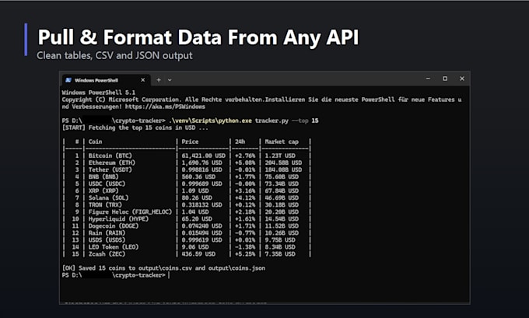529x318 pixels.
Task: Click subtitle Clean tables, CSV and JSON output
Action: pyautogui.click(x=114, y=55)
